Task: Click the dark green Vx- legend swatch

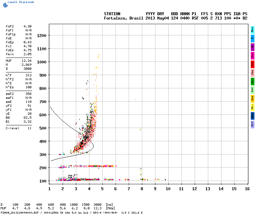Action: pos(252,81)
